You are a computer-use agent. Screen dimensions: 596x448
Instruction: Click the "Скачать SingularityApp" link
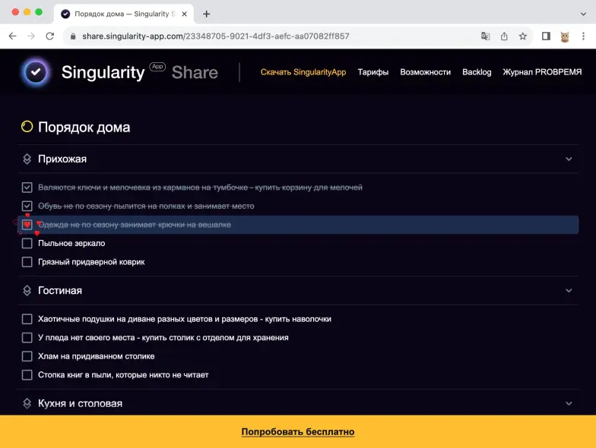(x=303, y=72)
